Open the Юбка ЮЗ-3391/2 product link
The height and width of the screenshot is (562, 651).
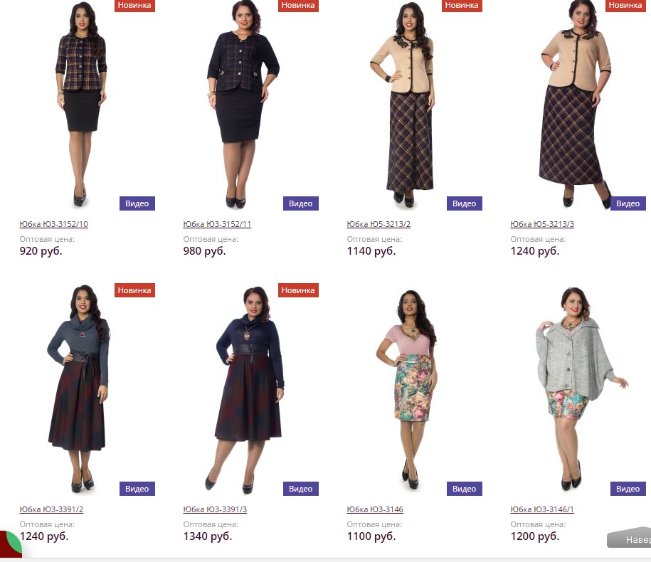[51, 509]
